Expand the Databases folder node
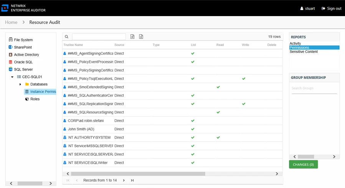 20,84
